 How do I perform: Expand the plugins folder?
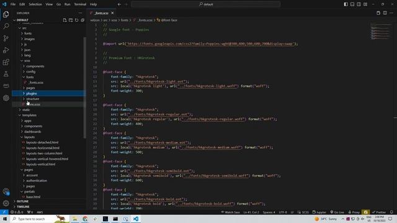pos(32,94)
